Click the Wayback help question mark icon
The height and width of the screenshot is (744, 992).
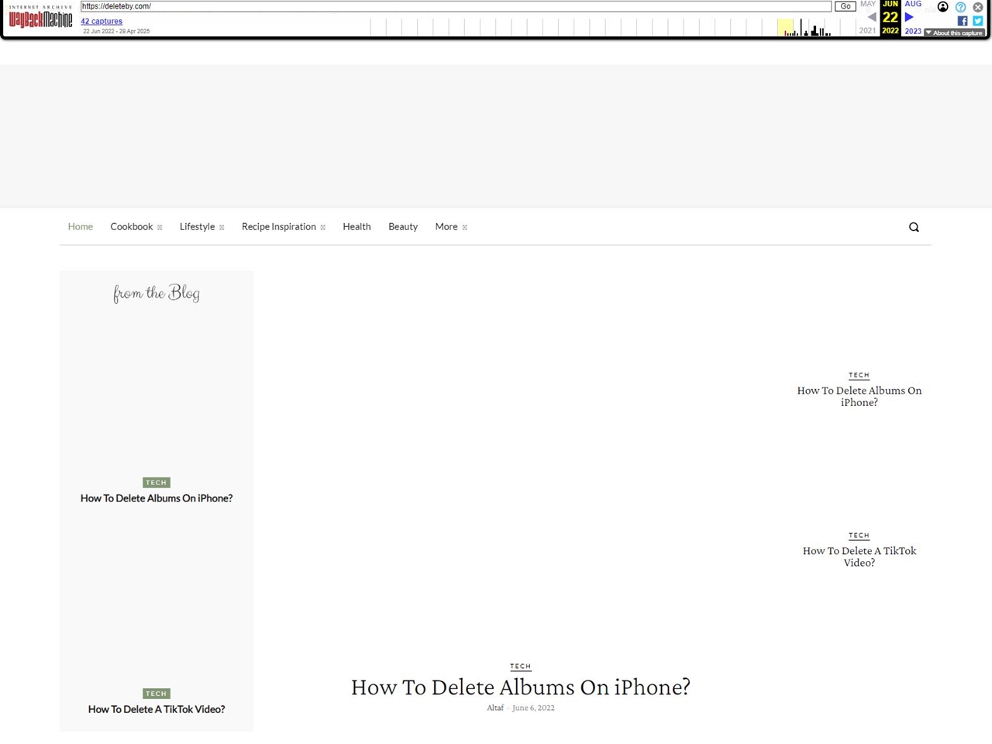coord(960,7)
